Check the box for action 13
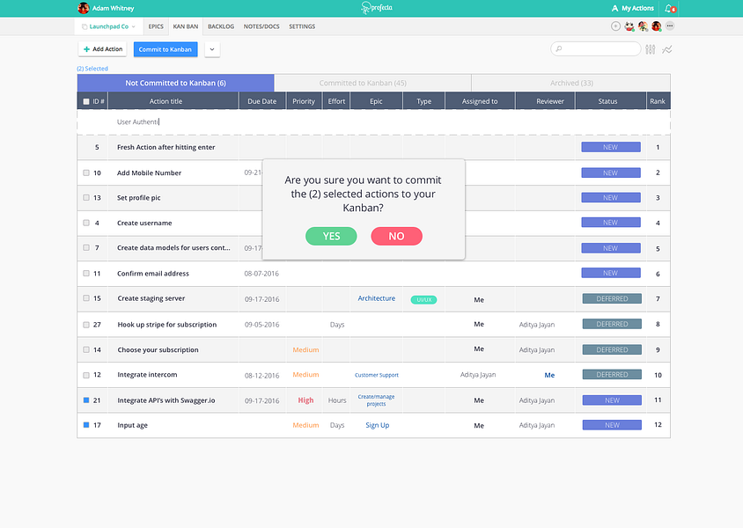Image resolution: width=743 pixels, height=528 pixels. pos(86,197)
